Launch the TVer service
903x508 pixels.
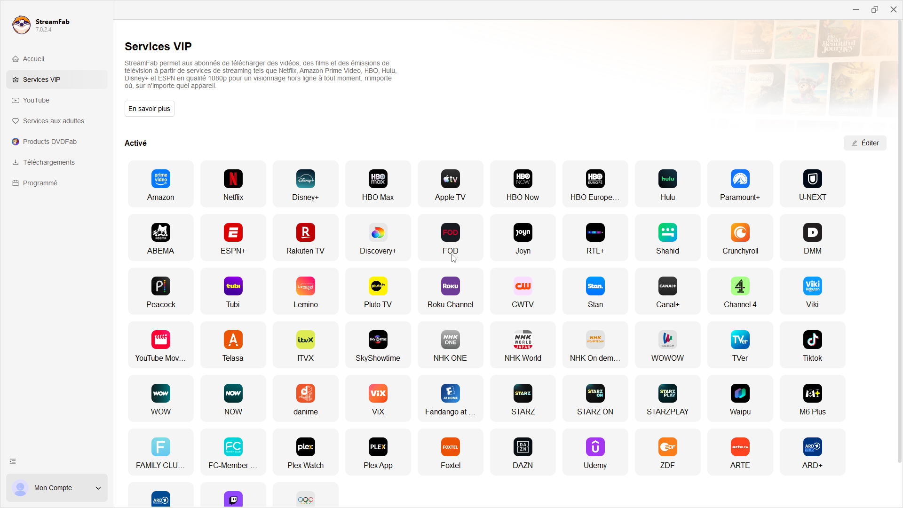[740, 345]
